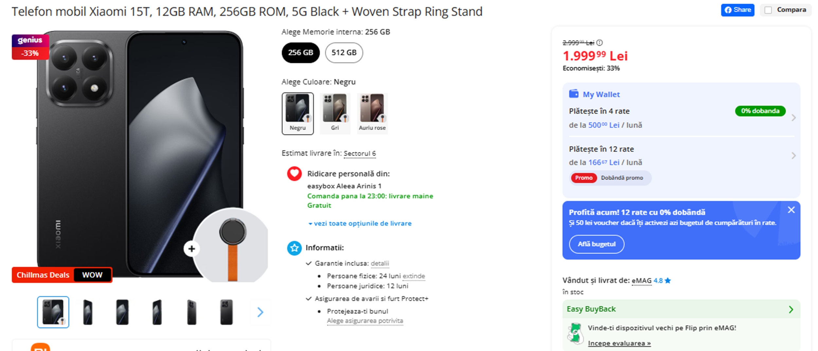Enable the Compara checkbox
The width and height of the screenshot is (818, 351).
[x=767, y=10]
